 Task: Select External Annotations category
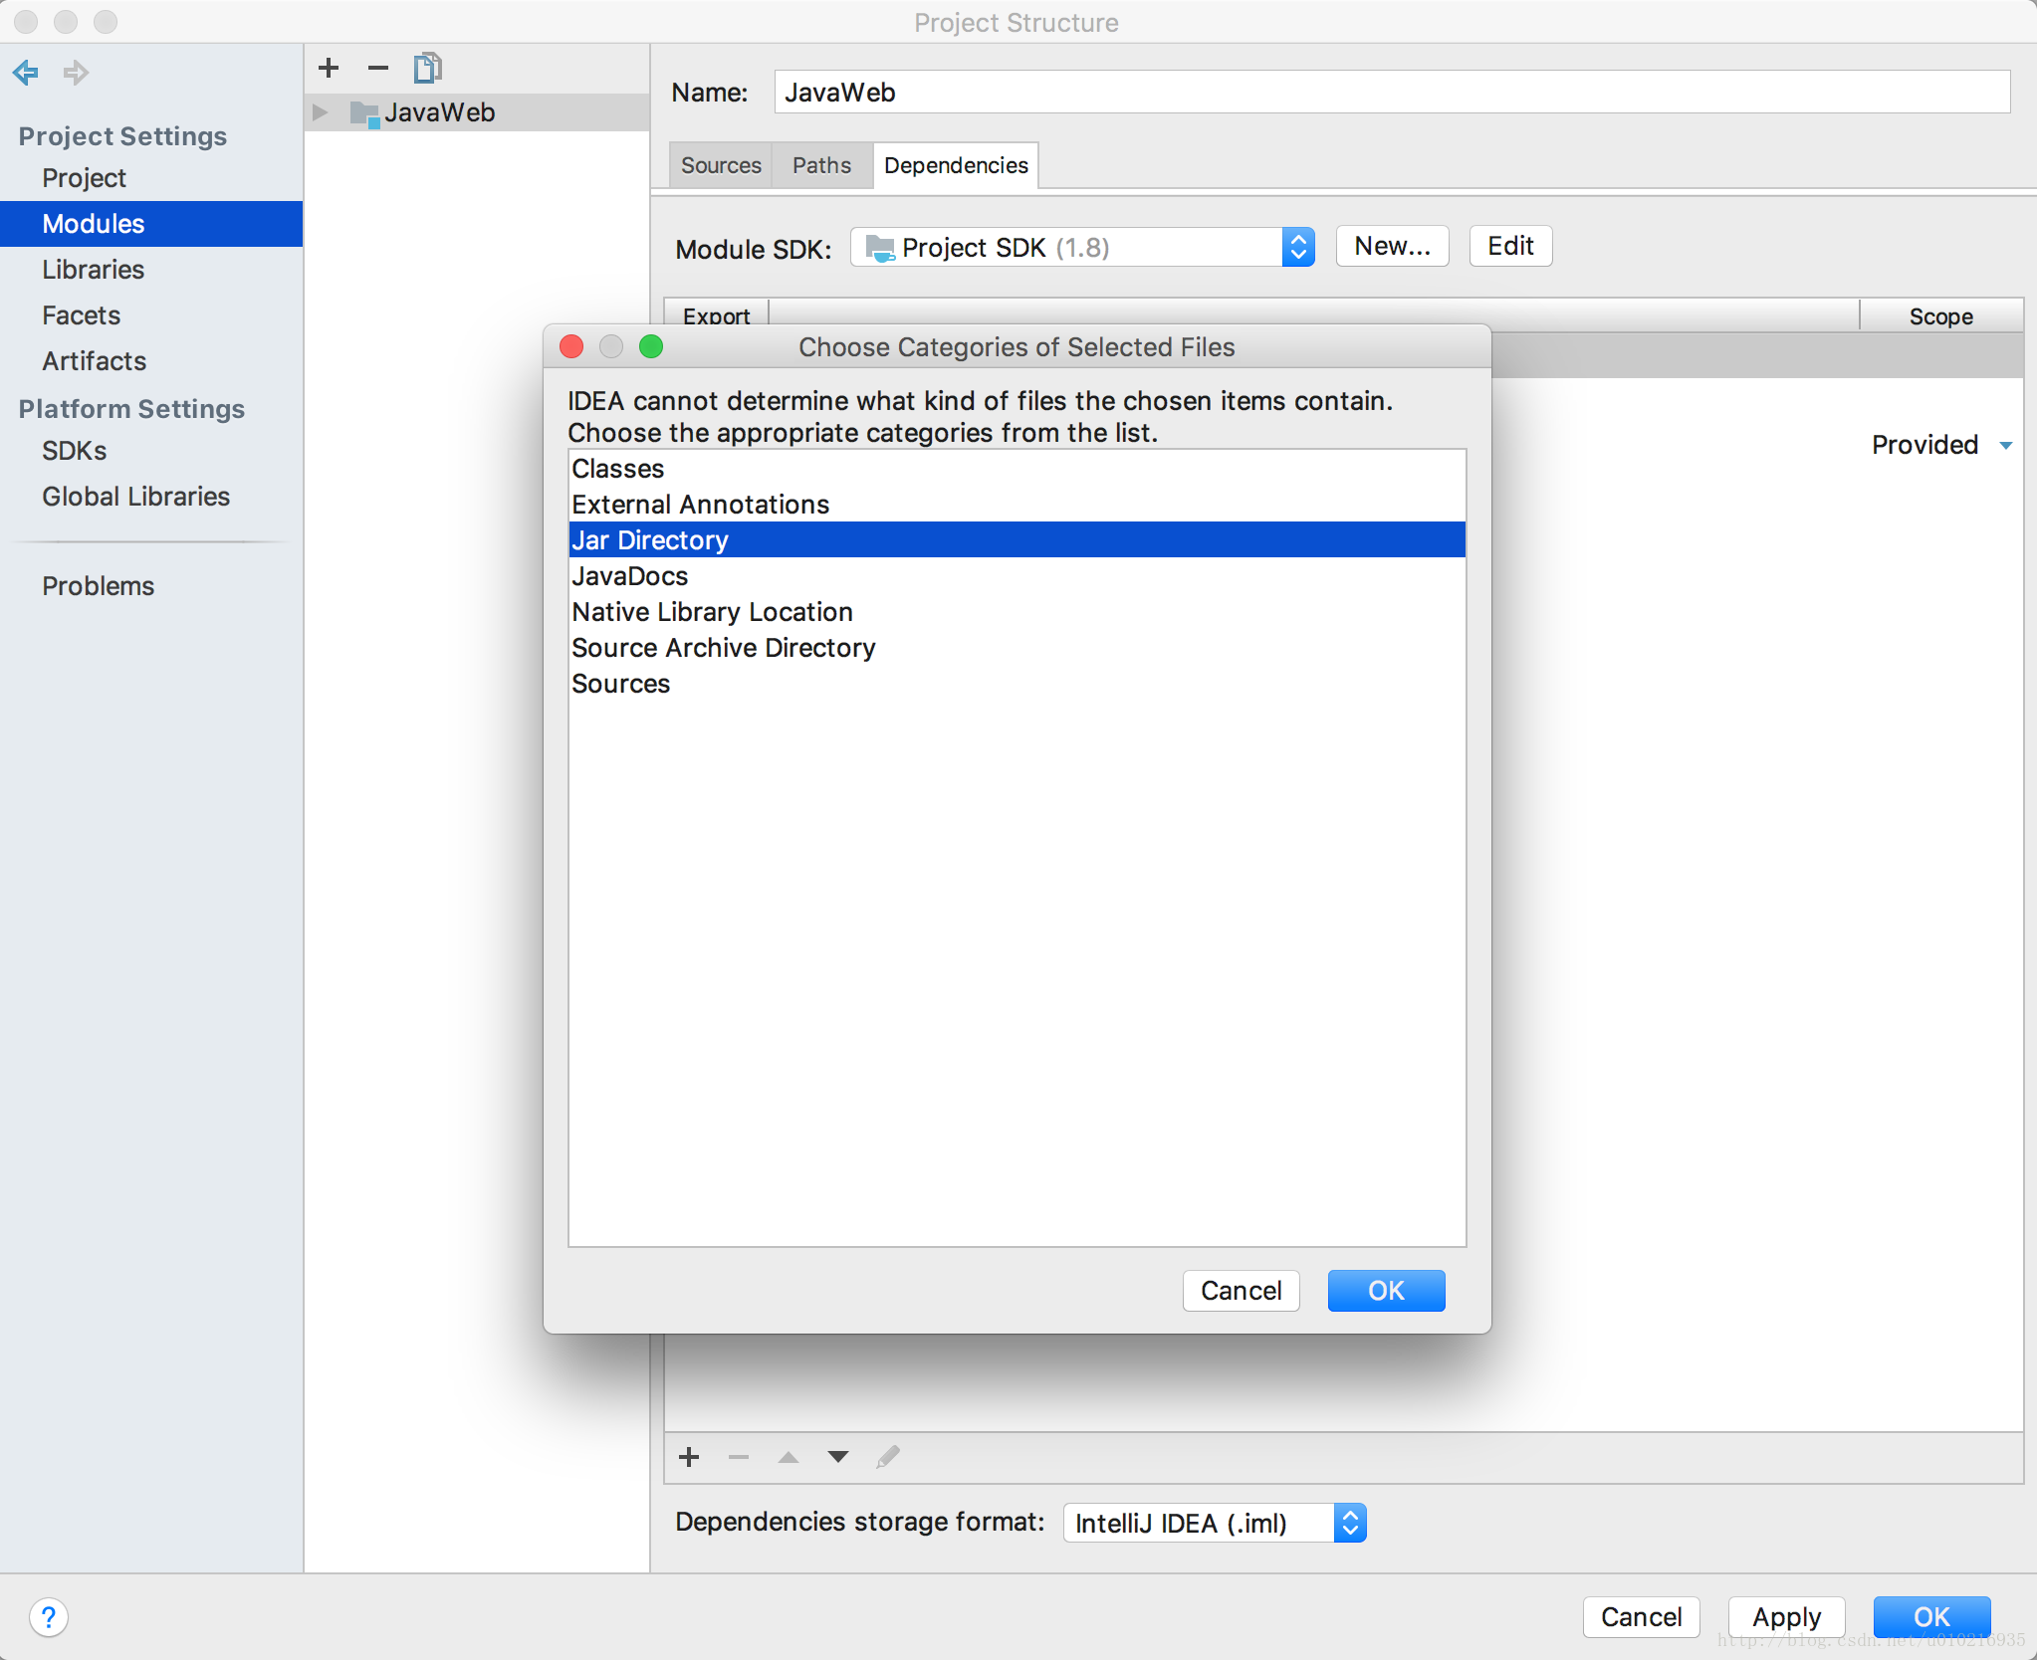pyautogui.click(x=1017, y=505)
